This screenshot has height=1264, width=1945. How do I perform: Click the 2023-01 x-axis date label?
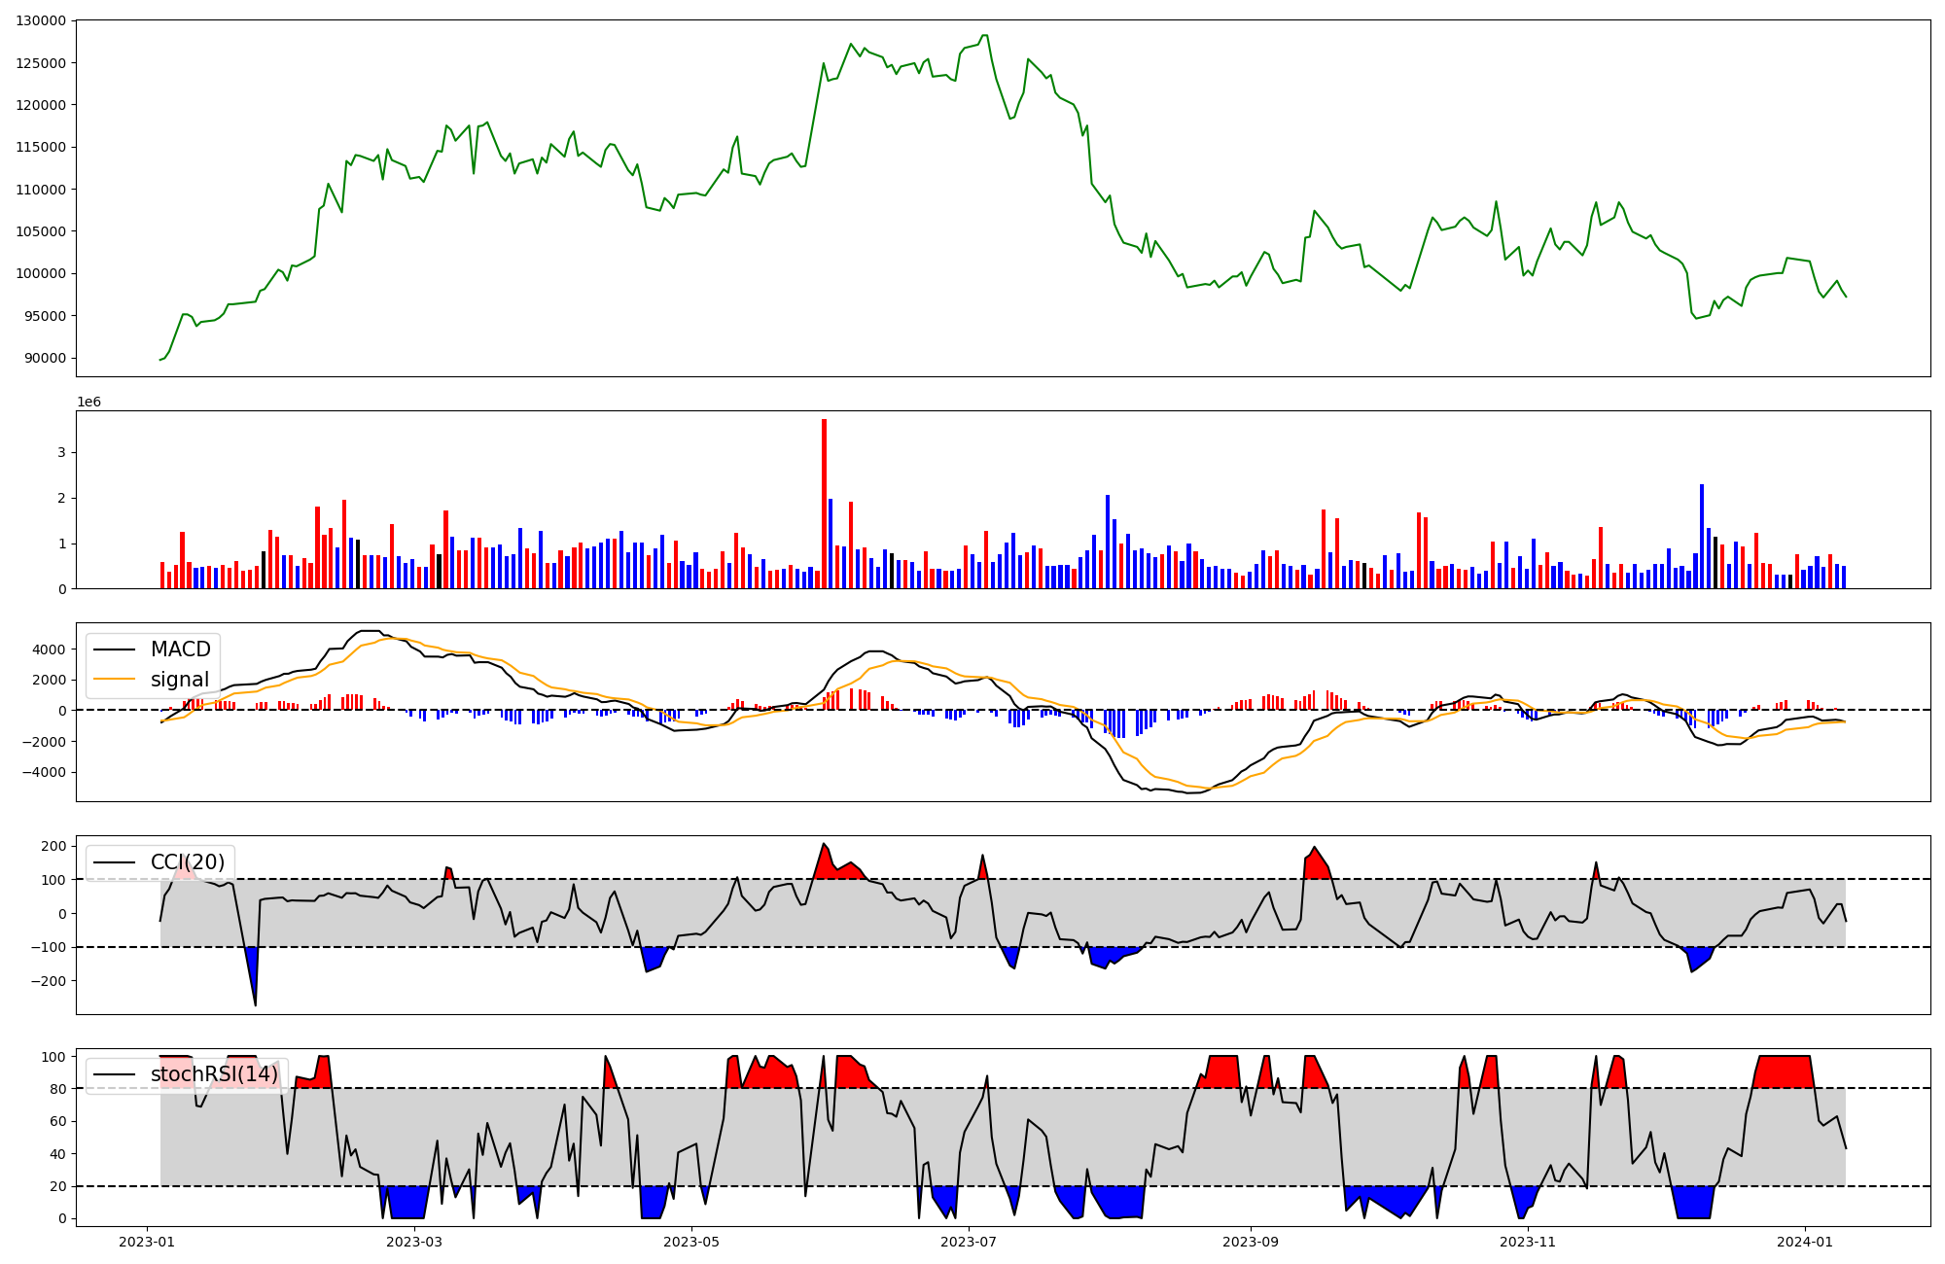pyautogui.click(x=147, y=1242)
